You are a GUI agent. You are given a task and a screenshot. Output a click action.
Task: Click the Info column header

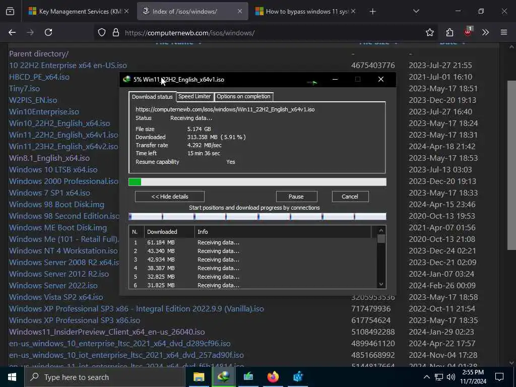point(283,232)
